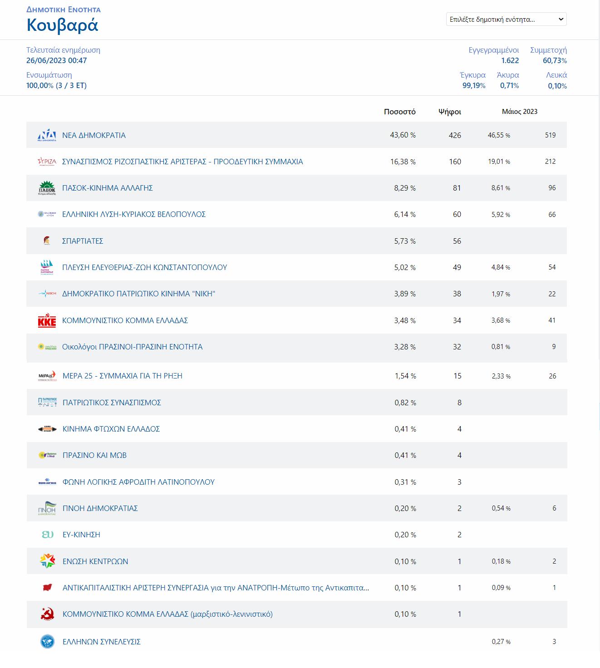This screenshot has height=668, width=600.
Task: Click Νέα Δημοκρατία May 2023 votes 519
Action: click(x=550, y=135)
